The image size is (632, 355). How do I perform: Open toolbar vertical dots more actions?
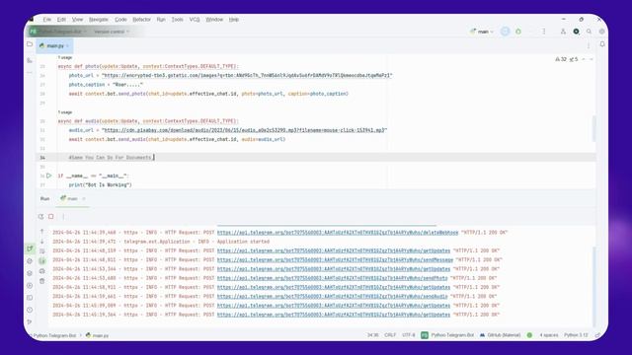click(x=544, y=32)
